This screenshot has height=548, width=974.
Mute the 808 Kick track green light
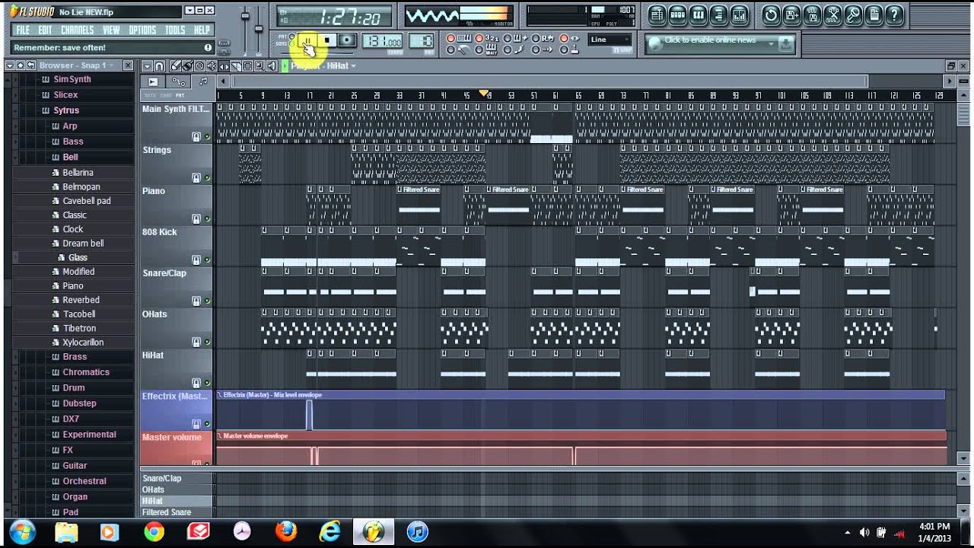(x=207, y=260)
